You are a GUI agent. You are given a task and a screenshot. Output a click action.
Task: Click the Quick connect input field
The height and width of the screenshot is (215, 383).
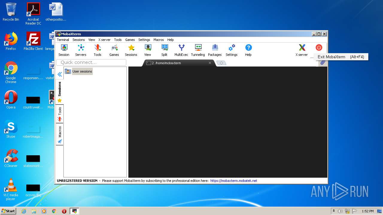click(91, 62)
